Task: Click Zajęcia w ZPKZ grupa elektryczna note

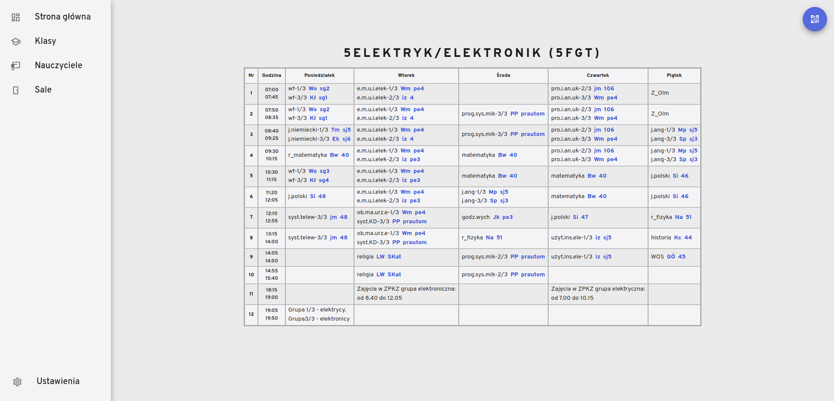Action: [x=598, y=294]
